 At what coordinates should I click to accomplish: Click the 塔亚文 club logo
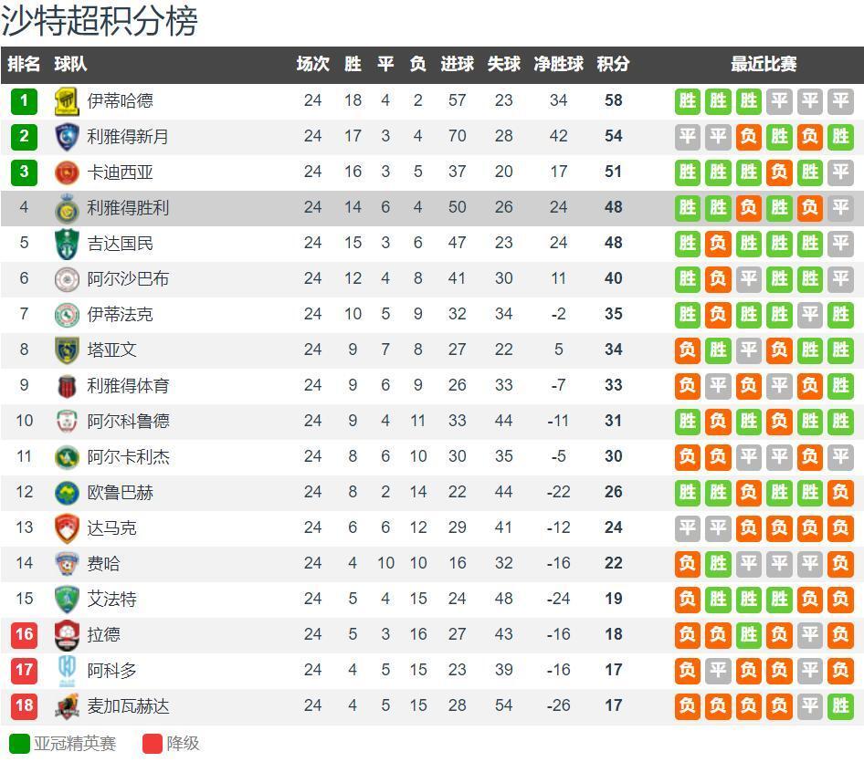point(67,350)
